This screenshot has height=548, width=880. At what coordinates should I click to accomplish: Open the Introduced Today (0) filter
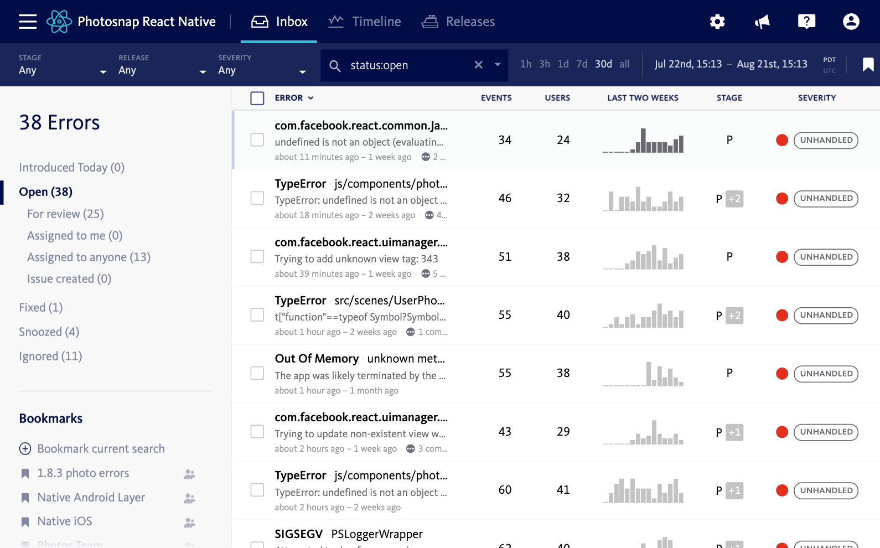pyautogui.click(x=72, y=167)
